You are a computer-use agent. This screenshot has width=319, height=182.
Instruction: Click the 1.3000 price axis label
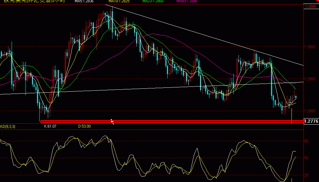pos(310,47)
